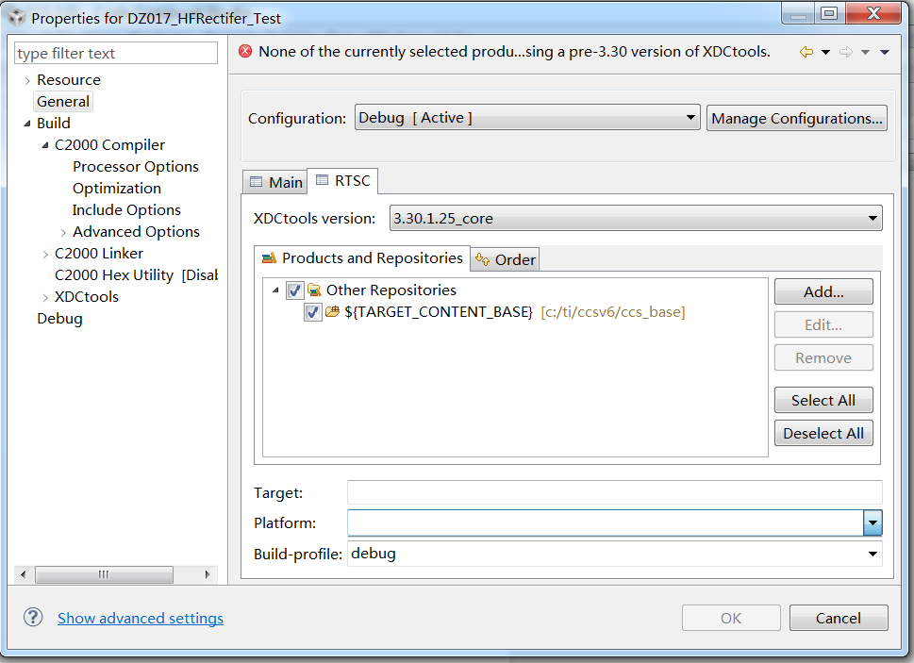Toggle the ${TARGET_CONTENT_BASE} checkbox
Image resolution: width=914 pixels, height=663 pixels.
point(313,312)
